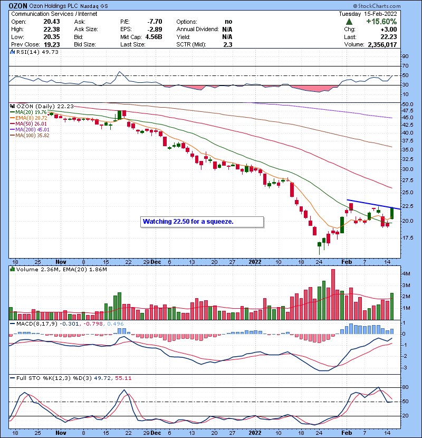Click the RSI indicator icon
The width and height of the screenshot is (422, 438).
click(12, 52)
